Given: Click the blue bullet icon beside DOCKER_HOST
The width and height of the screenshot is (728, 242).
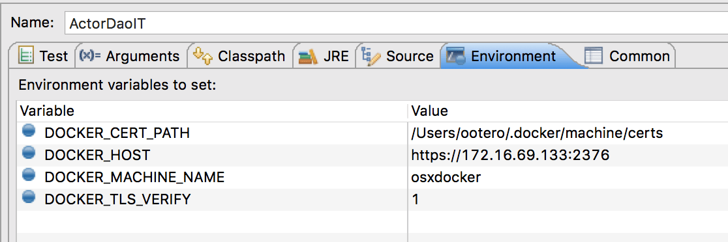Looking at the screenshot, I should (x=29, y=153).
